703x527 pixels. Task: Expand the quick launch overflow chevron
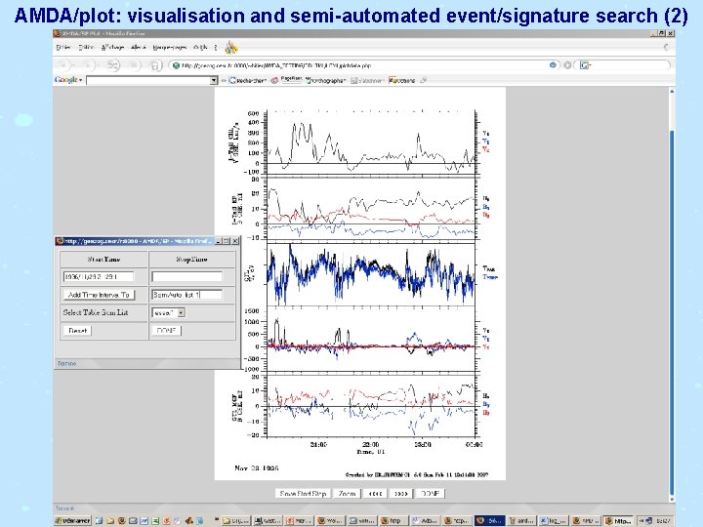point(217,520)
